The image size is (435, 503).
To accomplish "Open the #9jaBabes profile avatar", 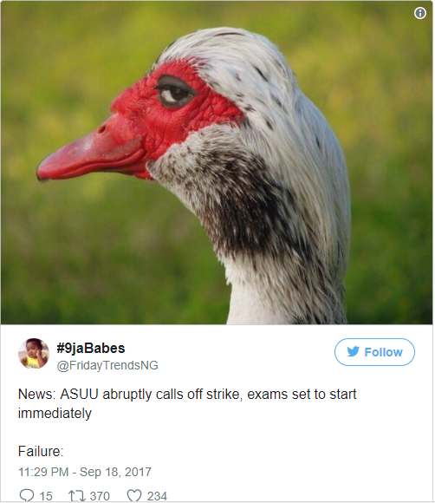I will click(x=34, y=353).
